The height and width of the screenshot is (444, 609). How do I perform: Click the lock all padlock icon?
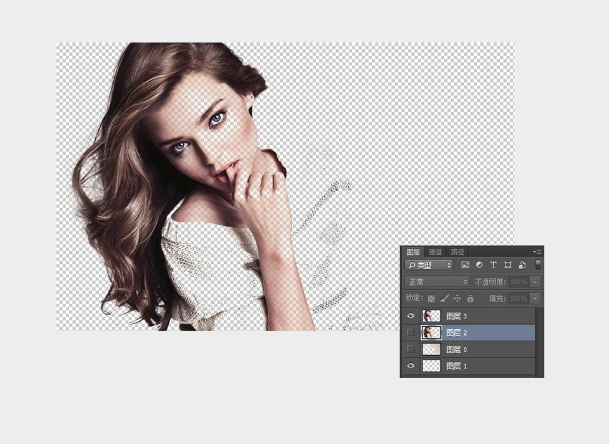pos(470,298)
